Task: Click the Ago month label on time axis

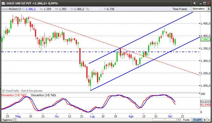Action: tap(131, 116)
